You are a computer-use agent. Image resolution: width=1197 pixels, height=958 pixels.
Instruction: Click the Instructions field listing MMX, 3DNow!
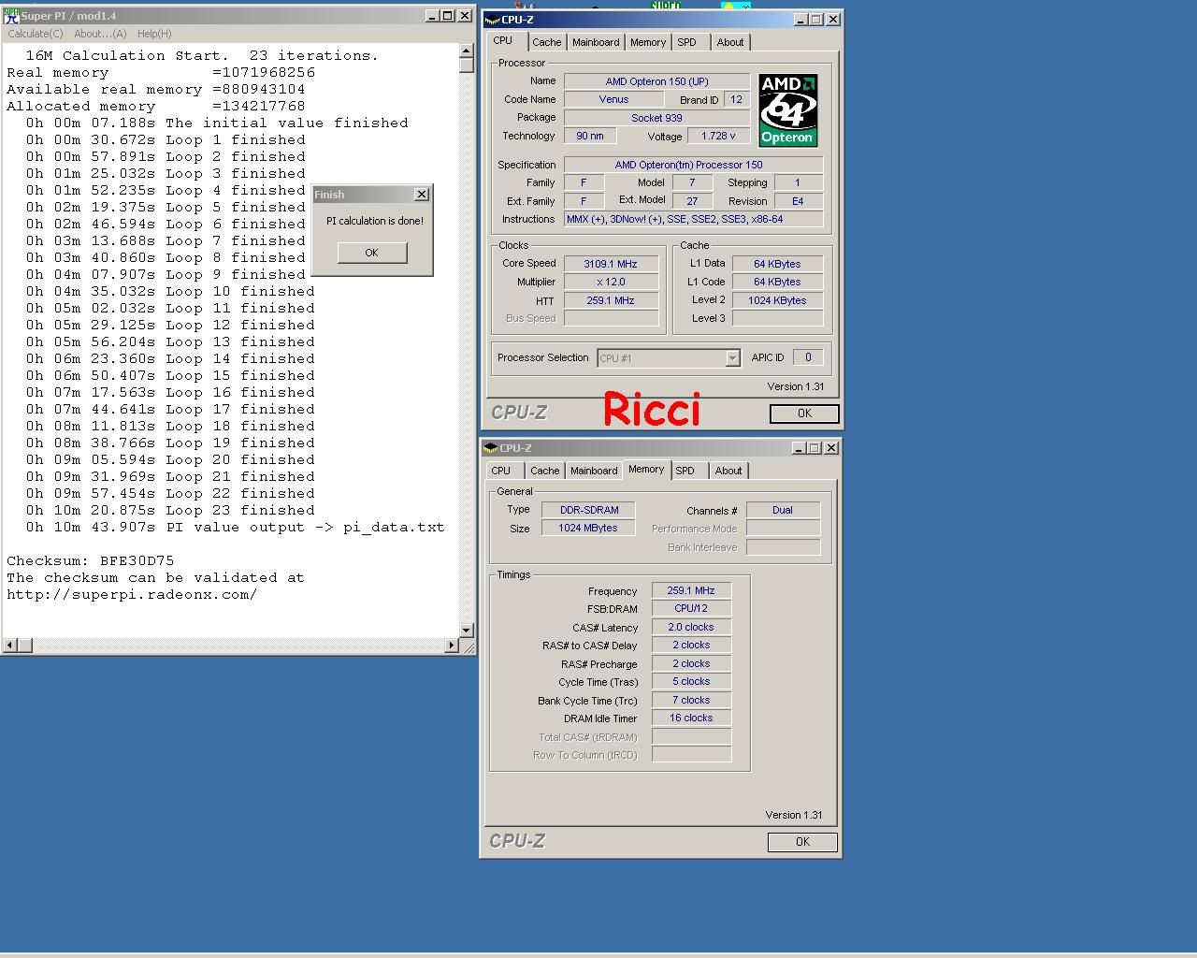(x=693, y=219)
